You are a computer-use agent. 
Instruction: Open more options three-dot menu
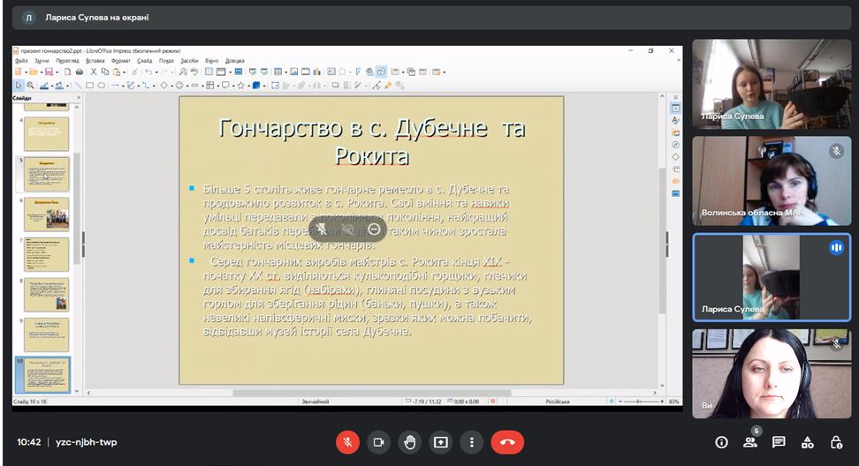point(472,442)
